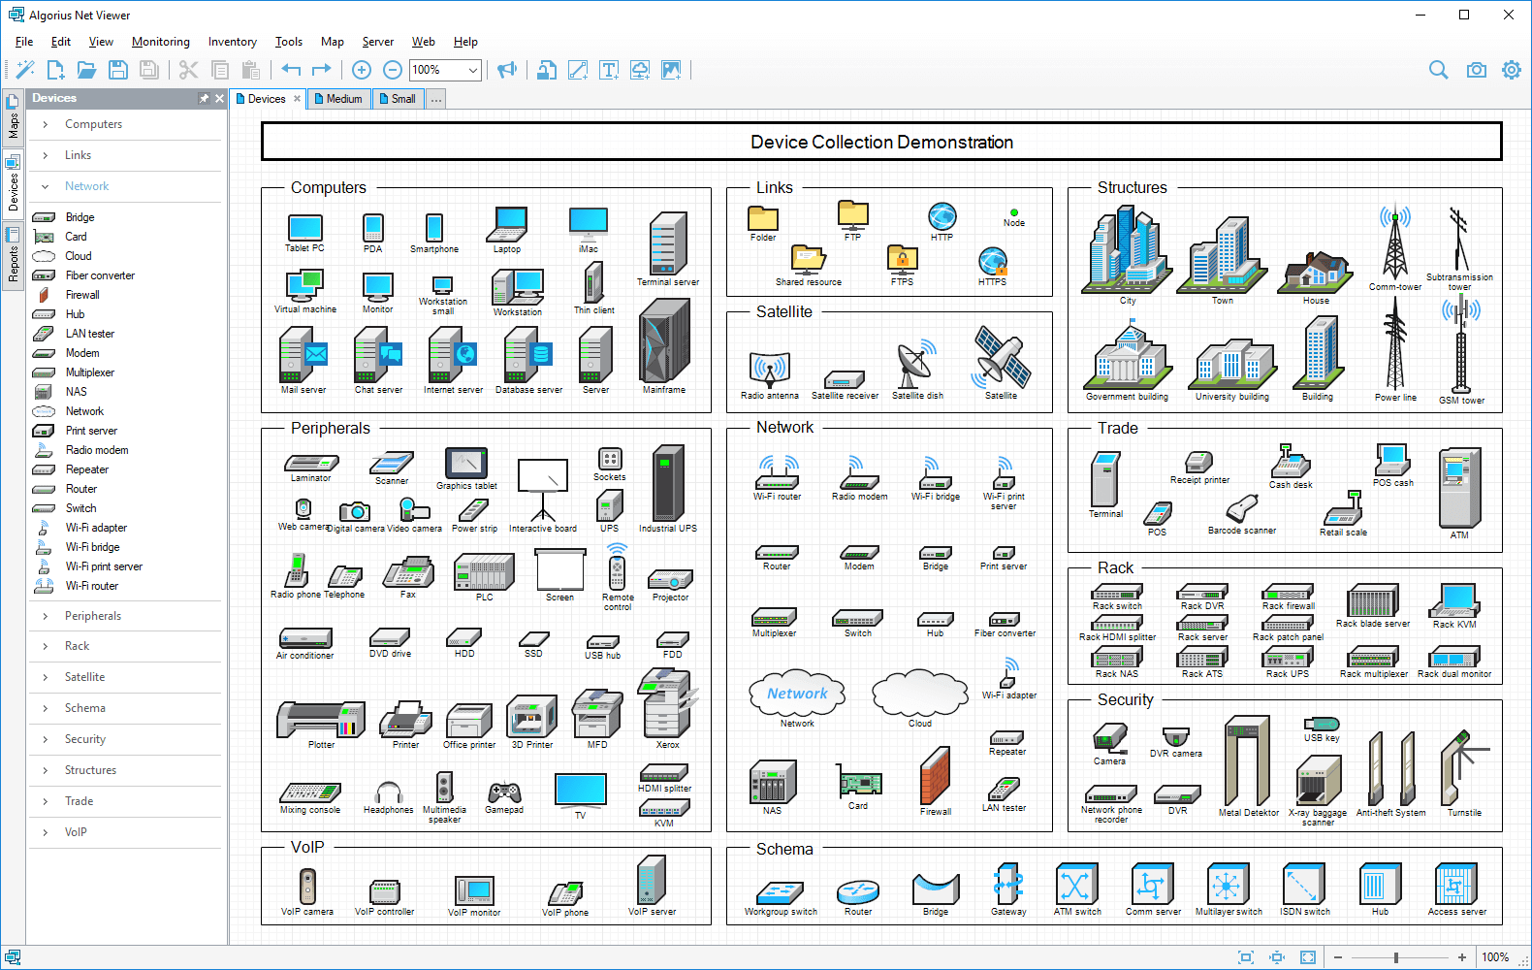Image resolution: width=1532 pixels, height=970 pixels.
Task: Click status bar network icon at bottom left
Action: (13, 957)
